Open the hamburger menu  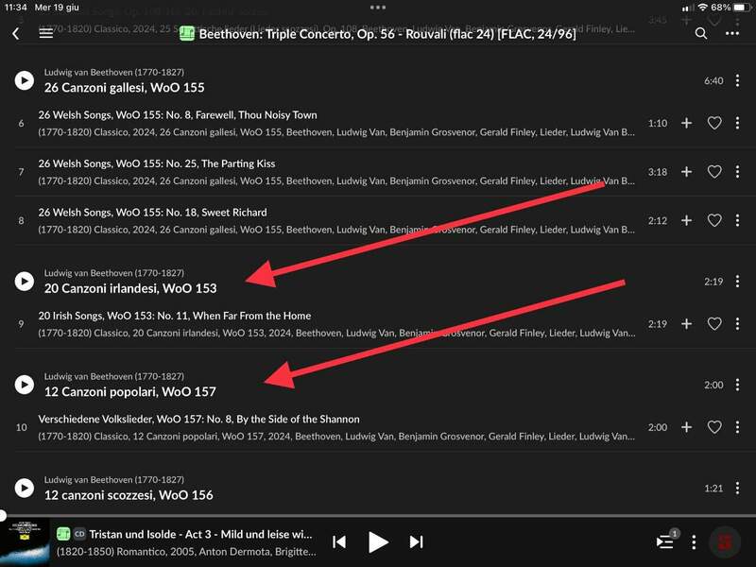coord(46,33)
